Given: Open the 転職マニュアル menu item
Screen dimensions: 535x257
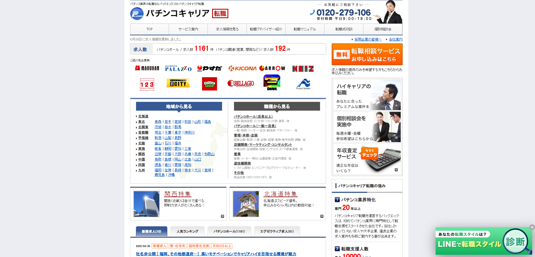Looking at the screenshot, I should (305, 29).
